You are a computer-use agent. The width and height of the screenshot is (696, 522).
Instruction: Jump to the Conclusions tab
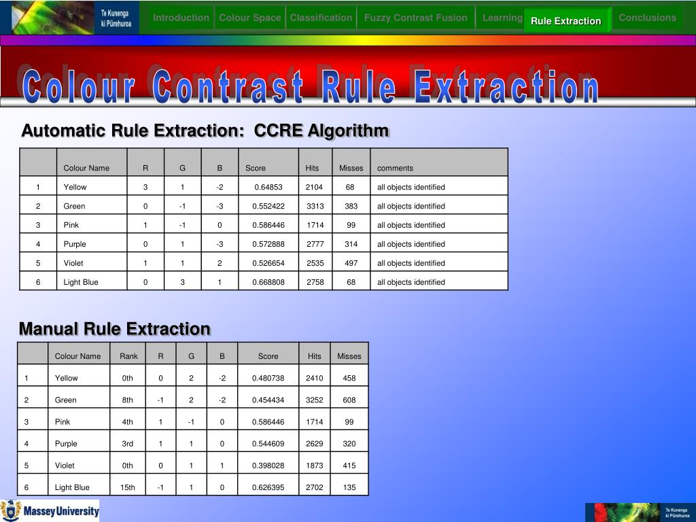647,18
